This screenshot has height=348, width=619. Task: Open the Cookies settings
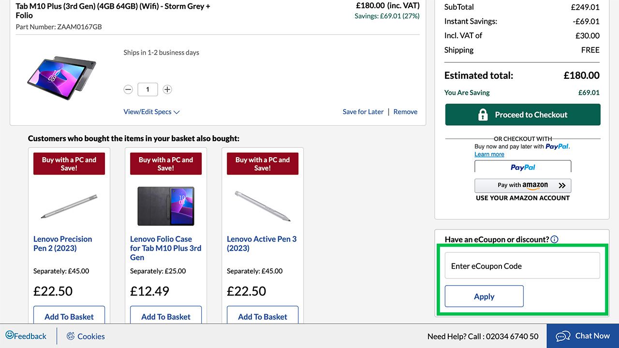(x=86, y=336)
